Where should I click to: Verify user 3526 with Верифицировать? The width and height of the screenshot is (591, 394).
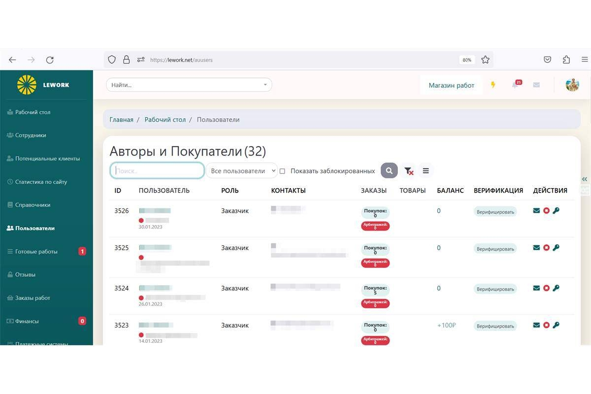point(495,212)
